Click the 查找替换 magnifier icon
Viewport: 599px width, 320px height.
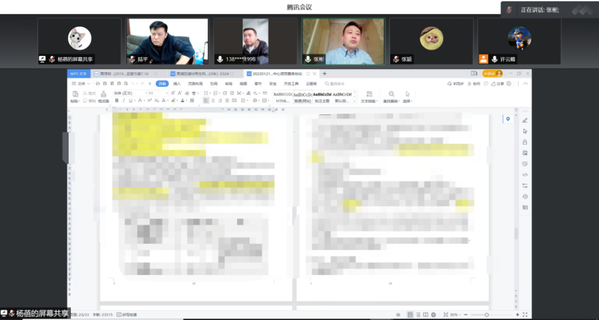[392, 94]
